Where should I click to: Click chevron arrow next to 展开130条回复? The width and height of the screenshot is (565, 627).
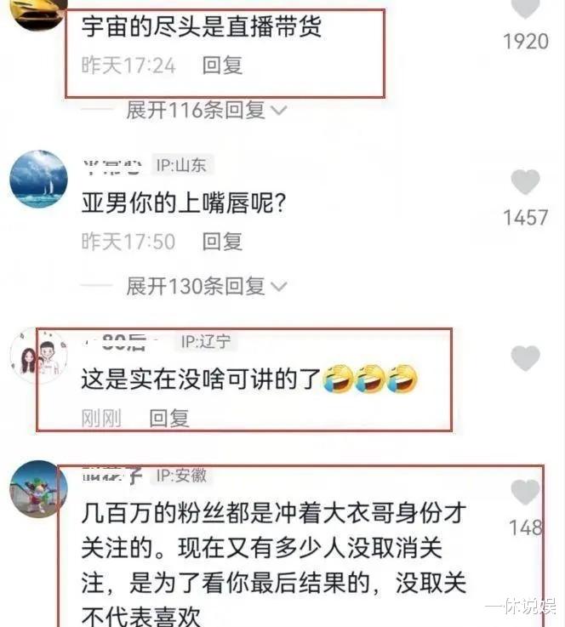(x=279, y=287)
